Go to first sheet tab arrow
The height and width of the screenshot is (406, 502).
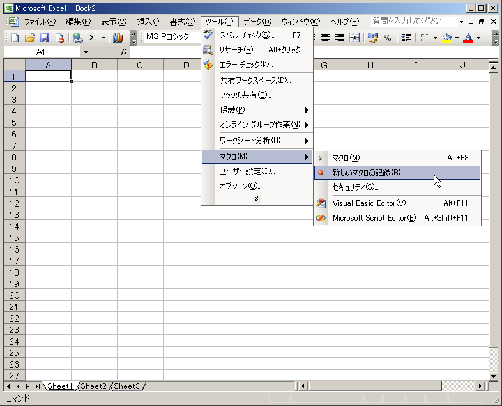pyautogui.click(x=8, y=386)
